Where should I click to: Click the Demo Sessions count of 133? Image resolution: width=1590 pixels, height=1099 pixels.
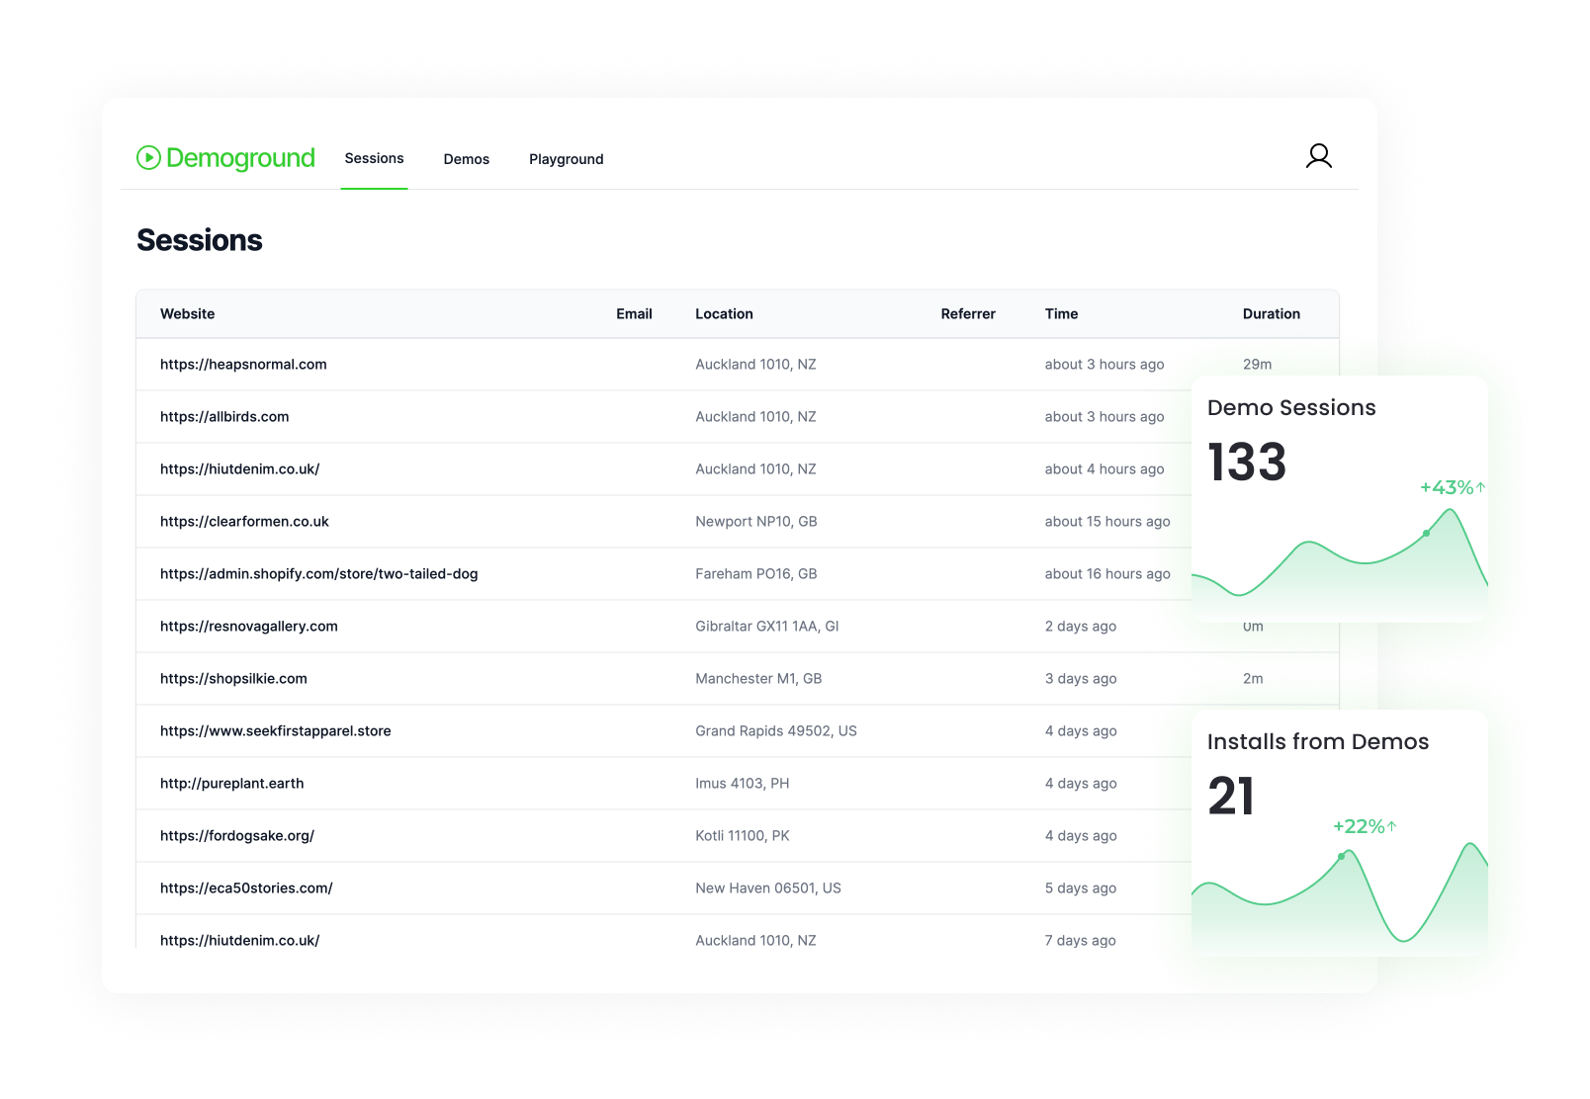click(x=1247, y=463)
